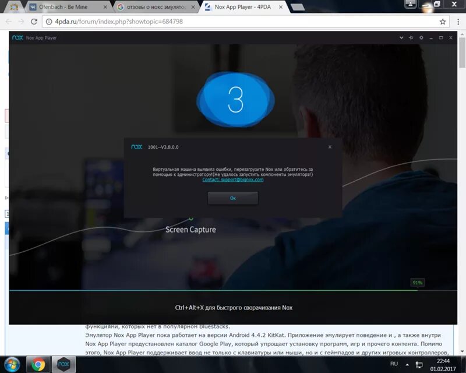This screenshot has height=373, width=466.
Task: Switch to the отзовы о нокс tab
Action: [x=156, y=7]
